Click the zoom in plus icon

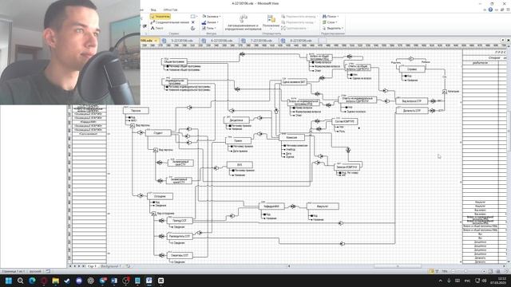pos(484,271)
